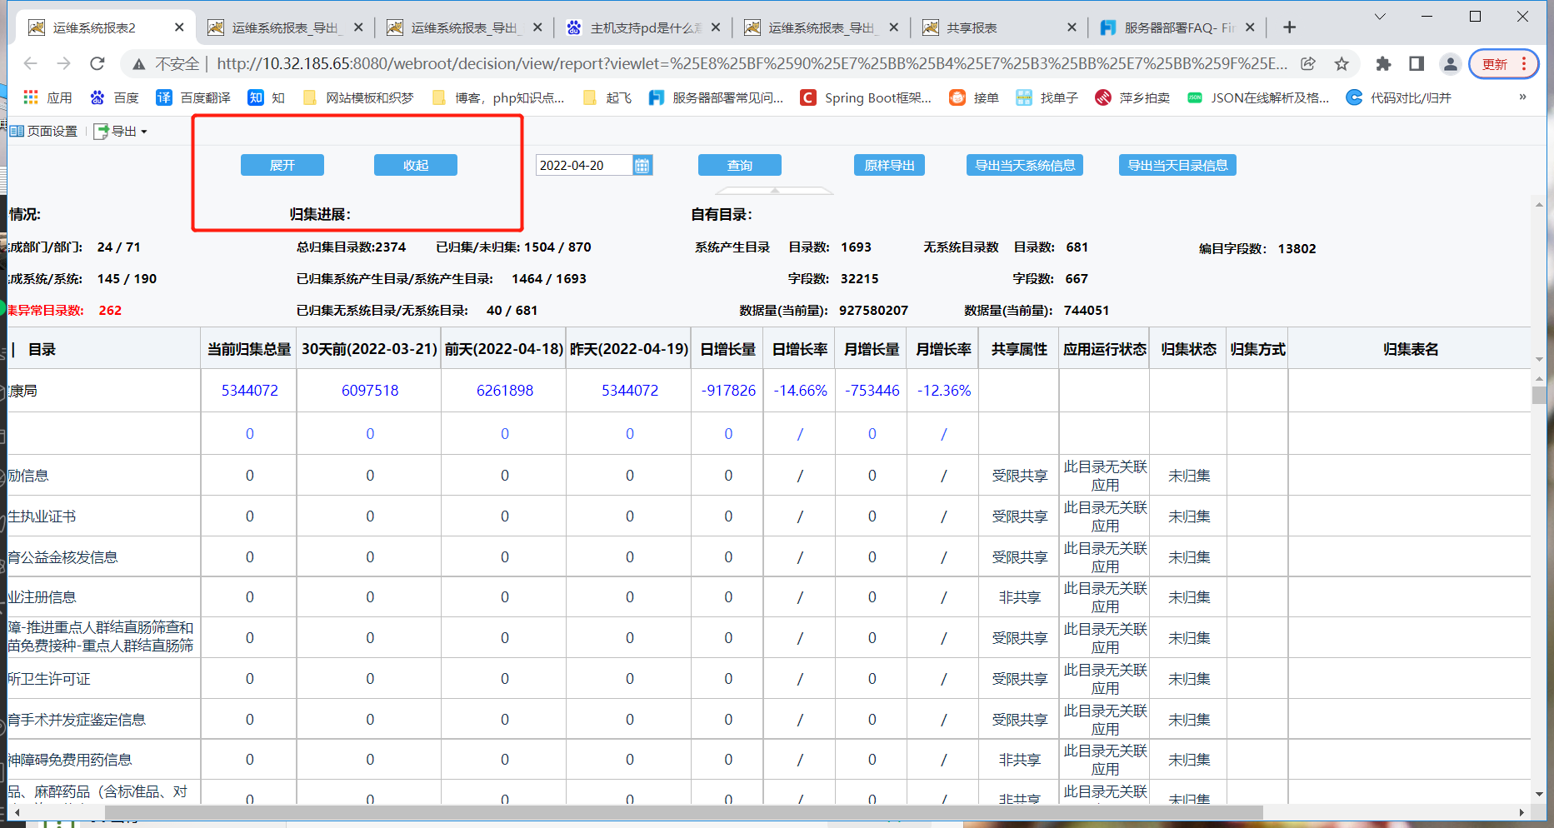Click the table vertical scrollbar thumb
Image resolution: width=1554 pixels, height=828 pixels.
1539,395
